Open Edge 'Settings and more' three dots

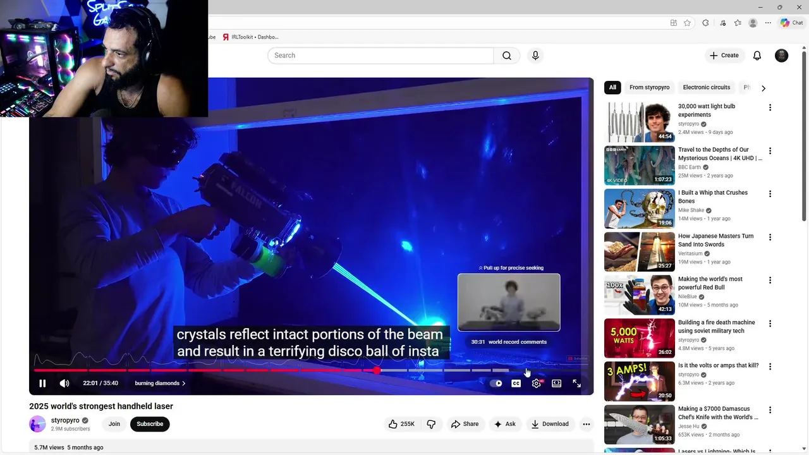click(768, 23)
